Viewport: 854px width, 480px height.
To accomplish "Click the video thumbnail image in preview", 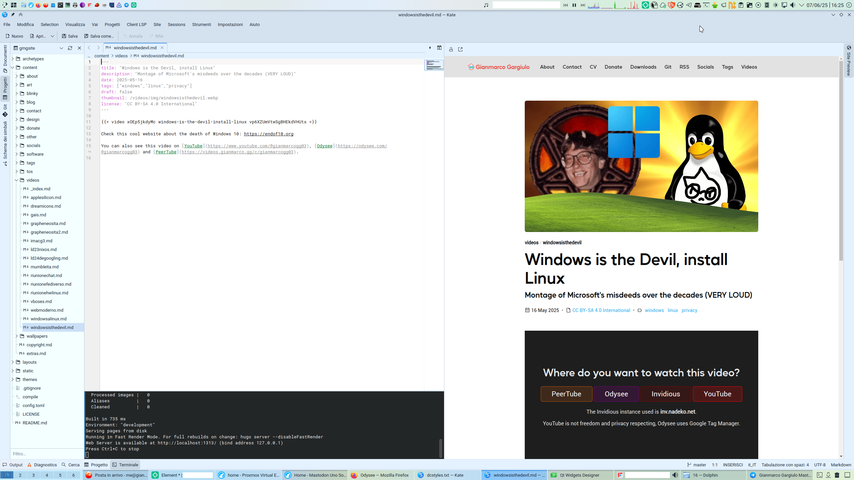I will pos(641,166).
